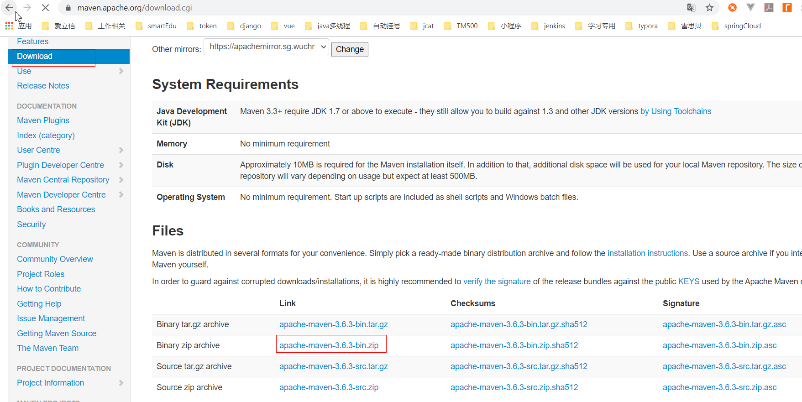Screen dimensions: 802x402
Task: Open Community Overview sidebar link
Action: tap(55, 259)
